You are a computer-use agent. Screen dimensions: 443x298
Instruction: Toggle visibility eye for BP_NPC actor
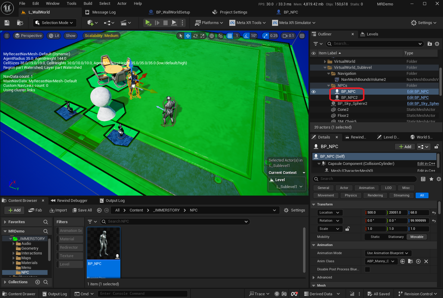pos(314,92)
